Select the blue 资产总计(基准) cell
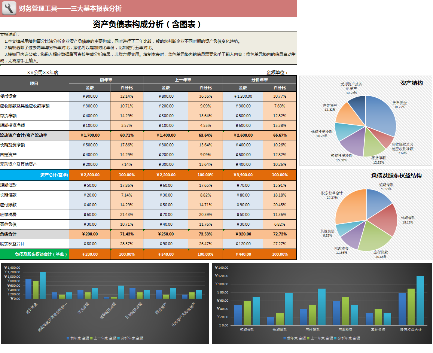433x353 pixels. (34, 175)
